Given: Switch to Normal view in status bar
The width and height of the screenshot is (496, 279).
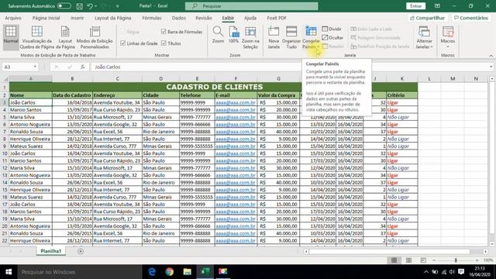Looking at the screenshot, I should tap(394, 260).
